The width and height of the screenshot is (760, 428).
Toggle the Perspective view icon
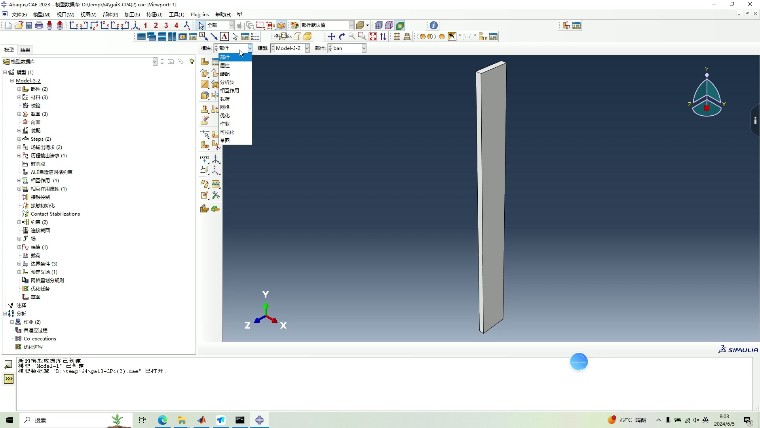407,36
